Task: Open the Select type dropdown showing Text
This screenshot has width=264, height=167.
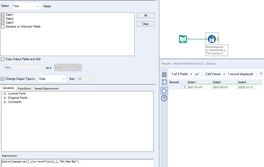Action: (x=26, y=6)
